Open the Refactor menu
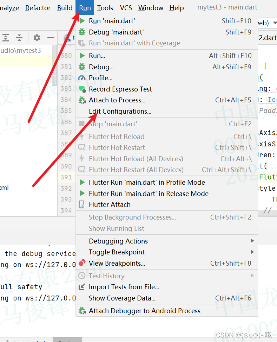 coord(38,8)
